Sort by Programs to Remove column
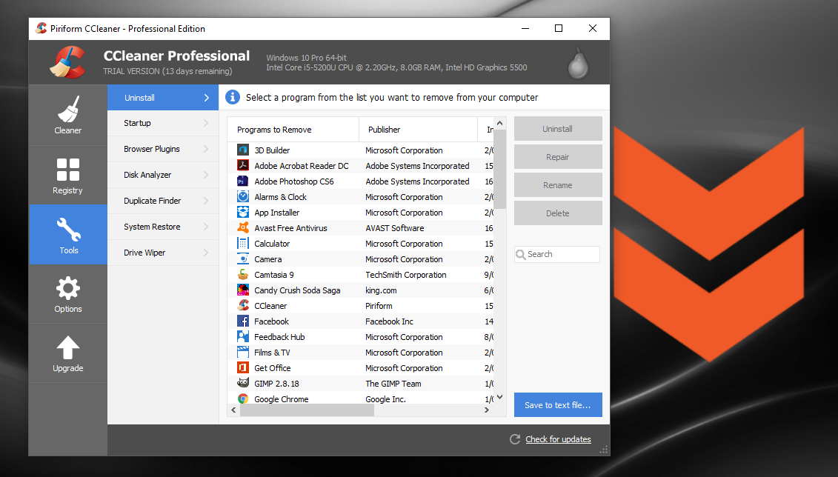Viewport: 838px width, 477px height. [293, 130]
